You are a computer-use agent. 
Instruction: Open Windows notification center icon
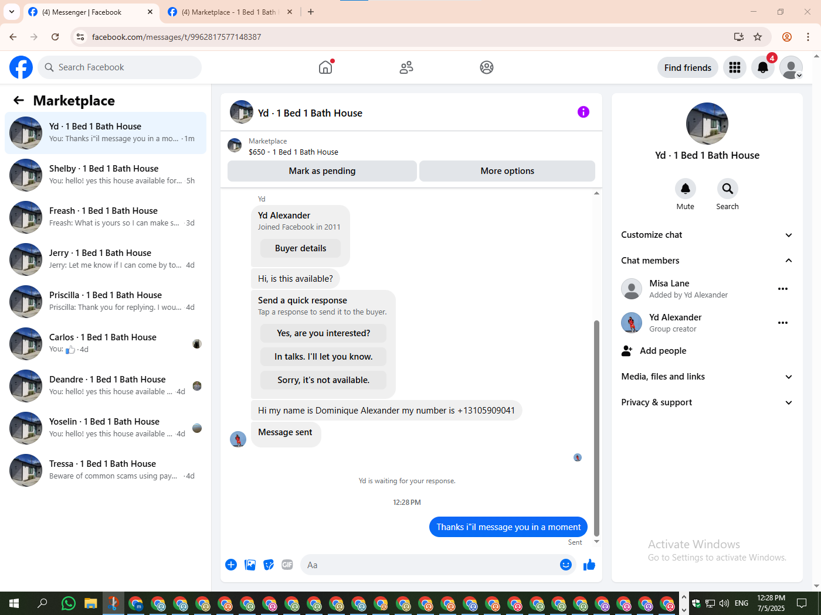coord(802,603)
